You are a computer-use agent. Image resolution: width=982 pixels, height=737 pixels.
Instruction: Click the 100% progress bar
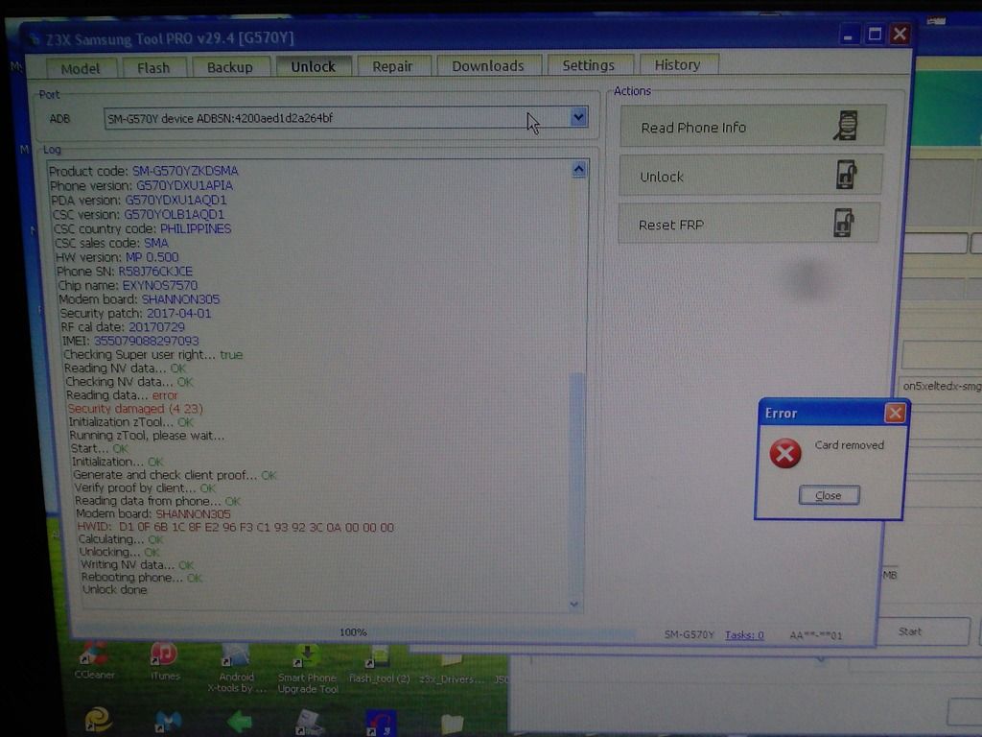coord(354,632)
